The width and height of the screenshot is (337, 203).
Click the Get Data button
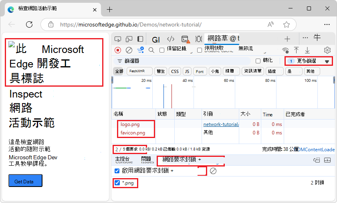(25, 181)
